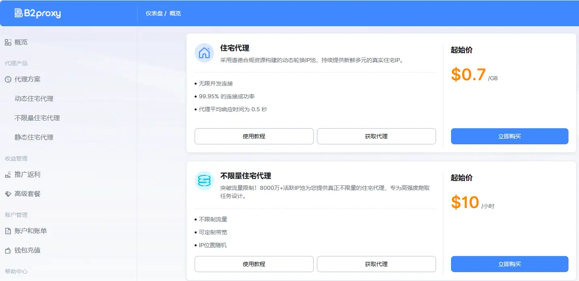Click the 99.95% 的连接成功率 text

pyautogui.click(x=227, y=96)
